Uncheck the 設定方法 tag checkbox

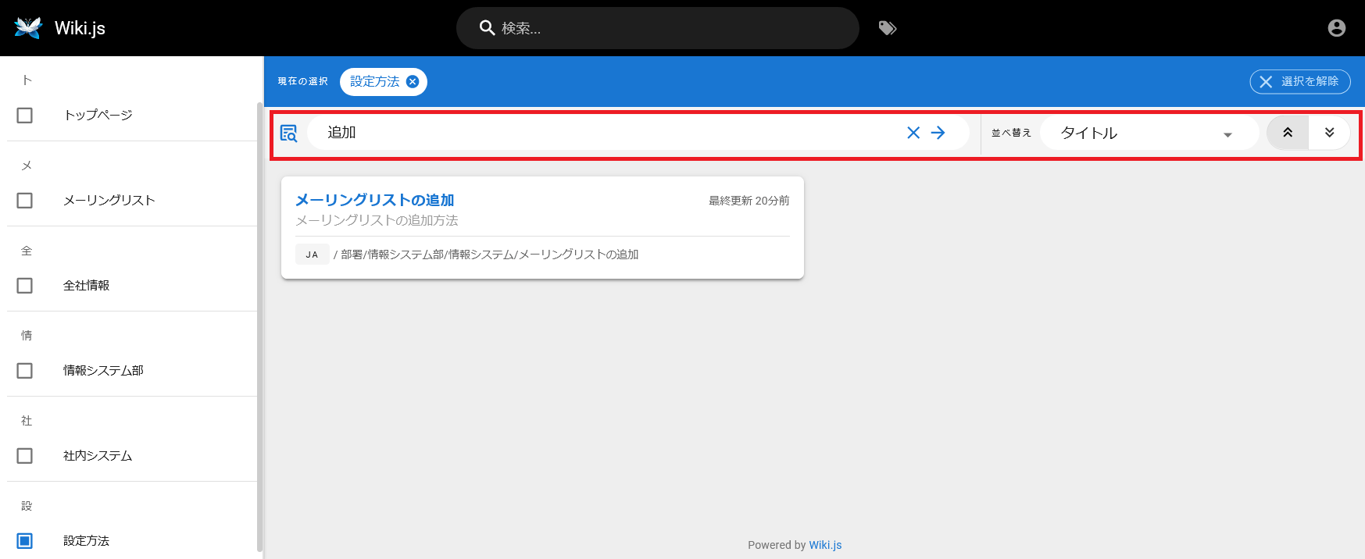(x=25, y=541)
